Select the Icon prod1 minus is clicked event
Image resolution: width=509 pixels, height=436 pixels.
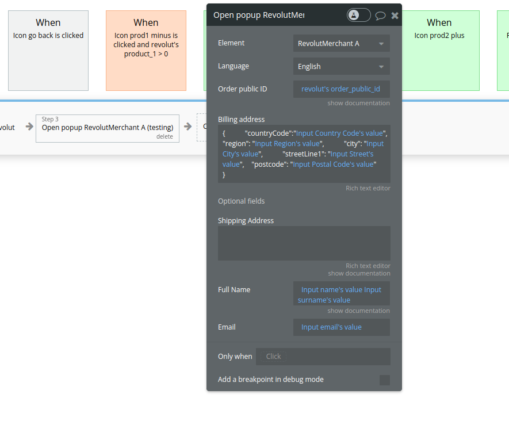coord(146,51)
